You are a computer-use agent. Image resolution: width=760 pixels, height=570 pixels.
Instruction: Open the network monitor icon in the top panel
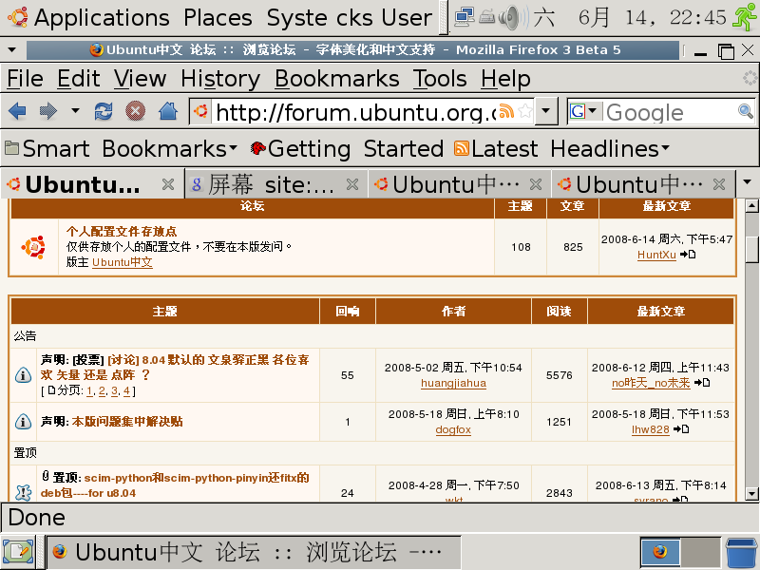click(465, 17)
